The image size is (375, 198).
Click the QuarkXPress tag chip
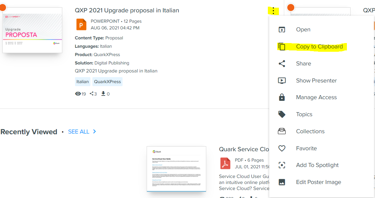coord(107,81)
